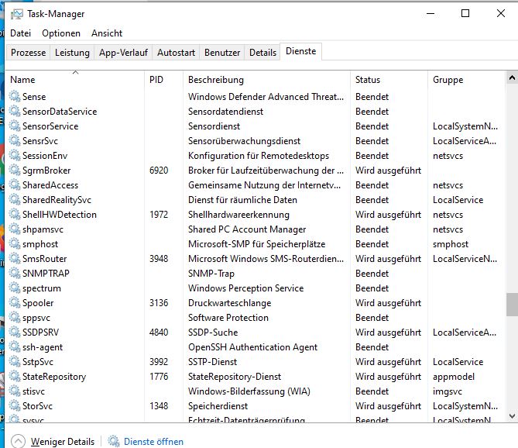Open the Dienste öffnen link
The image size is (518, 448).
coord(153,441)
